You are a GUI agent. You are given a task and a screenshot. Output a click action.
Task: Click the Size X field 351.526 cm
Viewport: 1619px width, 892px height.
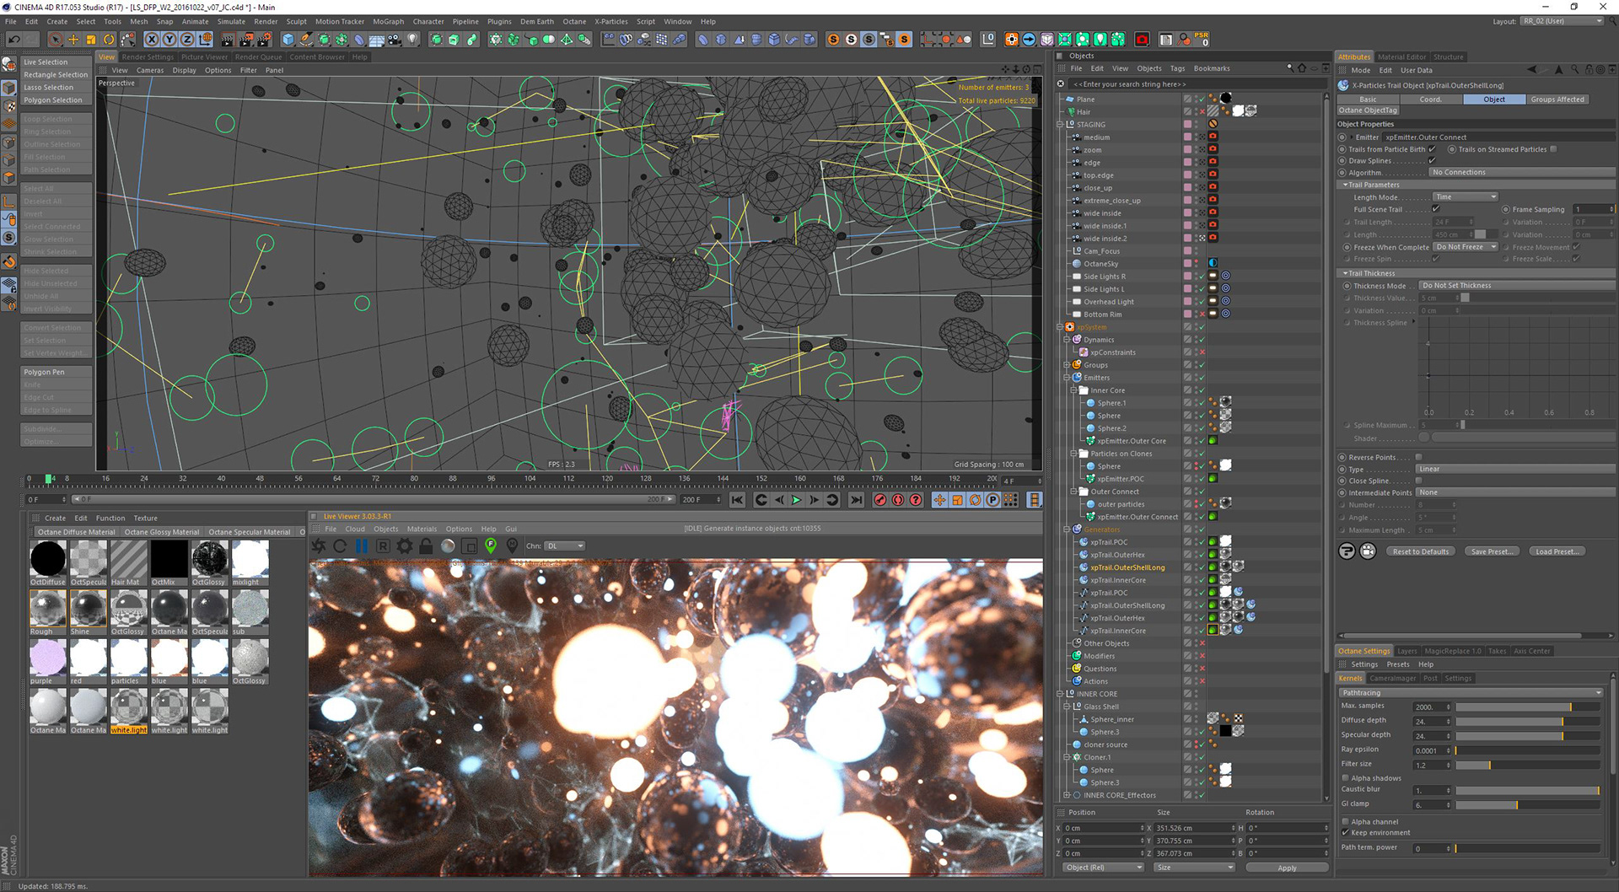click(1193, 829)
